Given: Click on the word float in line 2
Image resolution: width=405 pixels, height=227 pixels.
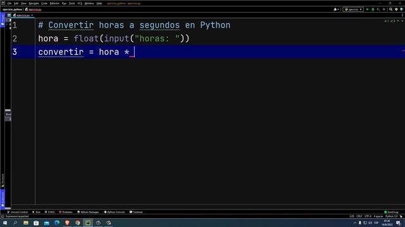Looking at the screenshot, I should tap(86, 38).
